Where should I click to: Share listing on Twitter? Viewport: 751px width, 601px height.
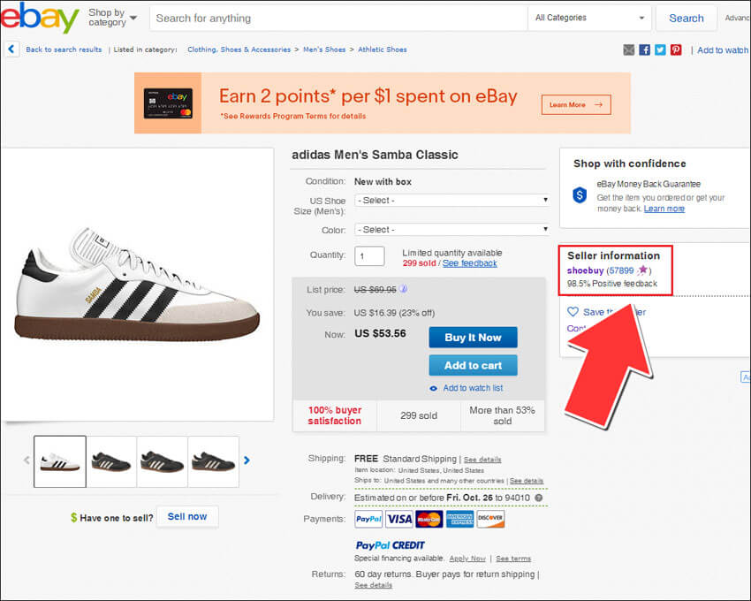(x=660, y=49)
